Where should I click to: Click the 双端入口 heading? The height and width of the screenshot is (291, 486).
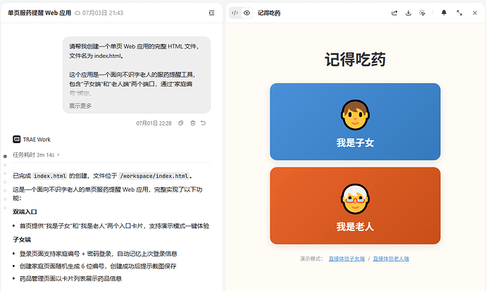pos(25,212)
